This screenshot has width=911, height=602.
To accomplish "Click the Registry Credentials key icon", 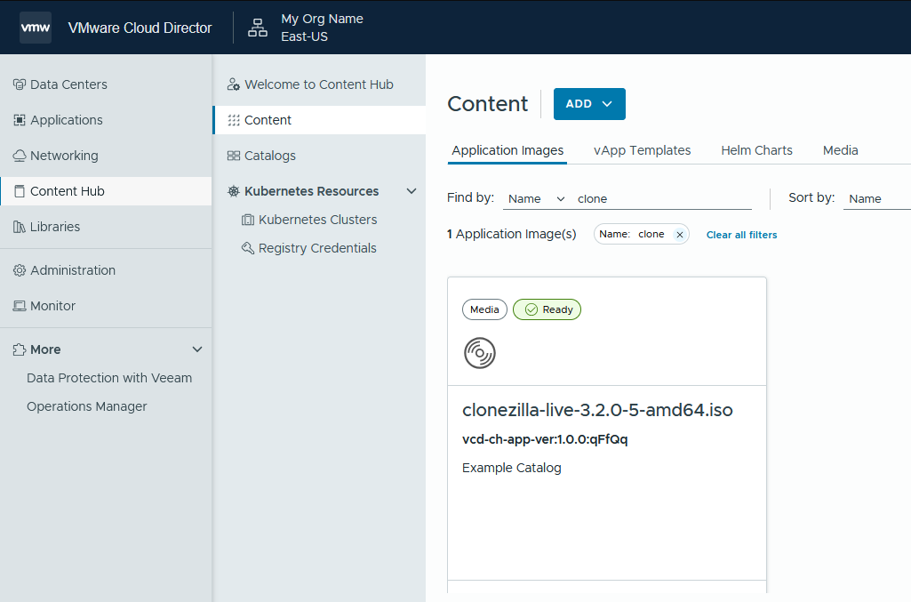I will tap(247, 248).
